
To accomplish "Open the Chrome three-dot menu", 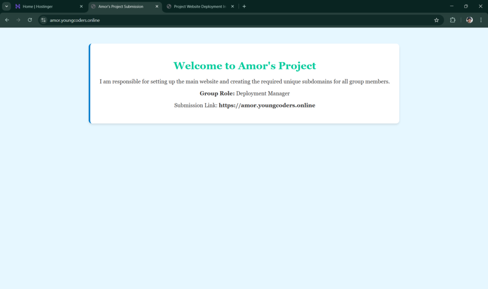I will coord(481,20).
